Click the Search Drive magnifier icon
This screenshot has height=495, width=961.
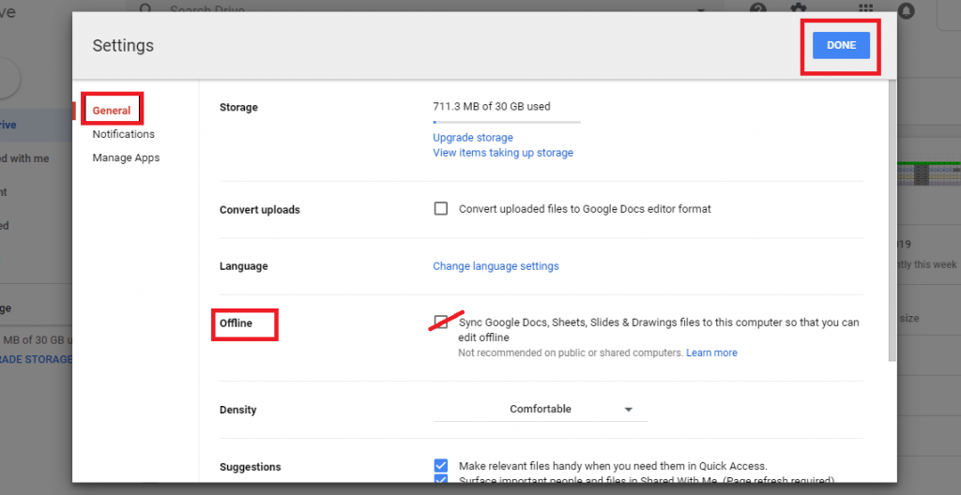(x=145, y=7)
